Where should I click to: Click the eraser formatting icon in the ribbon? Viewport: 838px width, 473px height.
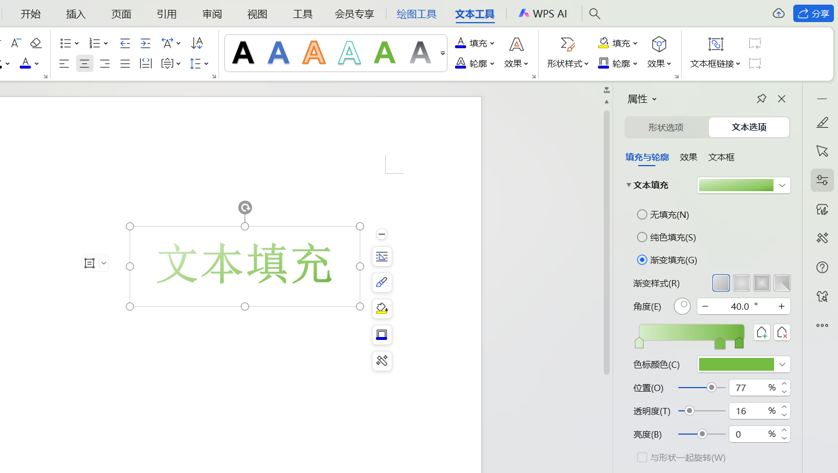coord(35,42)
